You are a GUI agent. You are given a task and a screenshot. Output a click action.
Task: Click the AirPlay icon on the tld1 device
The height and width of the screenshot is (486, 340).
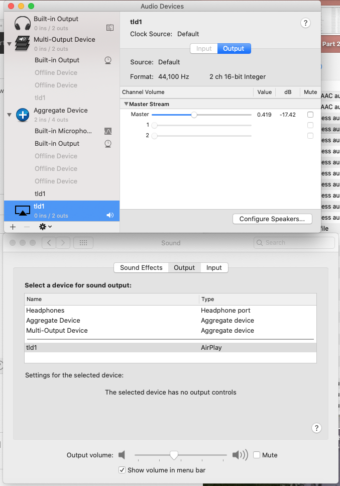pos(22,210)
